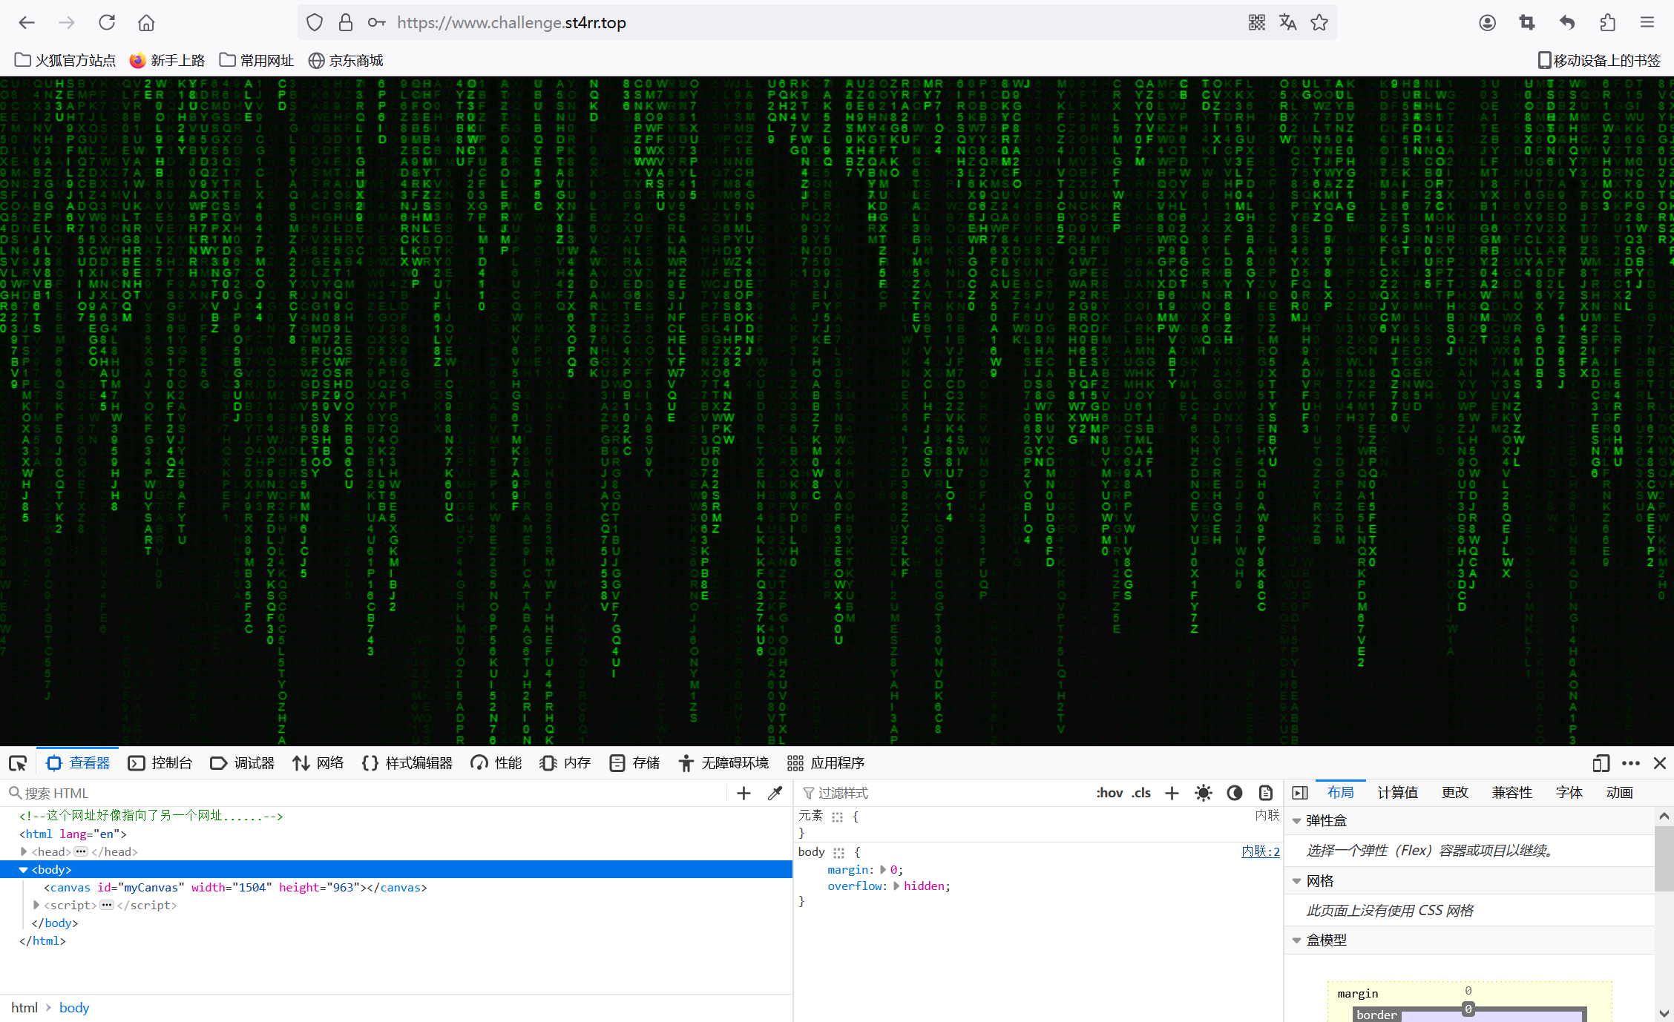The height and width of the screenshot is (1022, 1674).
Task: Open the 存储 storage tab
Action: coord(634,763)
